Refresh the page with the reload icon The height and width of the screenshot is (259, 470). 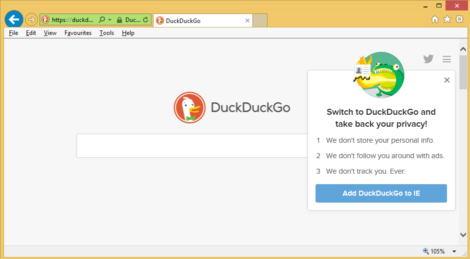click(x=145, y=20)
